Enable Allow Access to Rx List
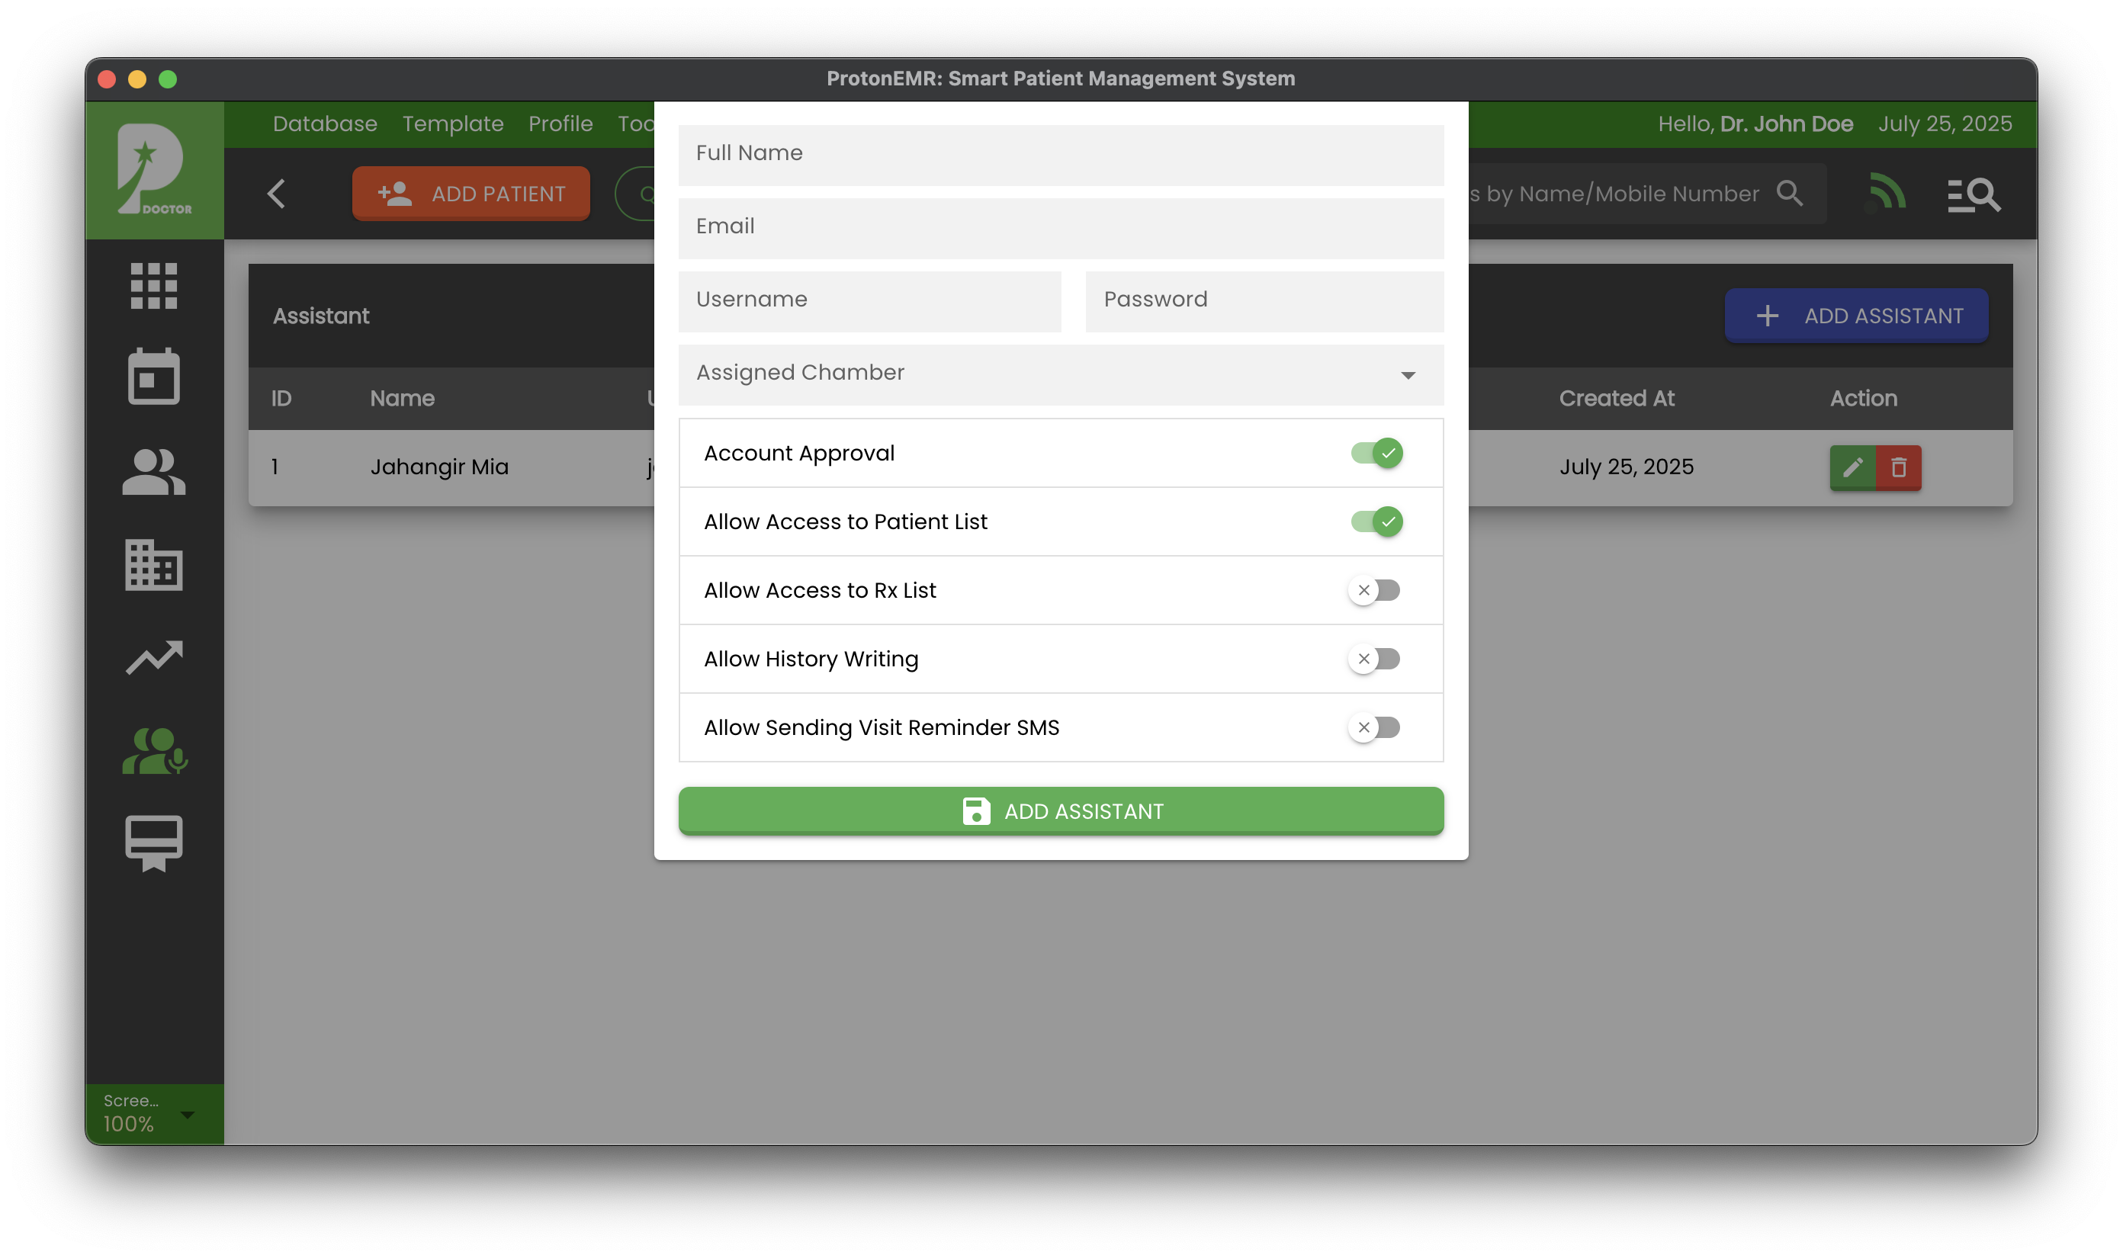Image resolution: width=2123 pixels, height=1258 pixels. 1374,590
